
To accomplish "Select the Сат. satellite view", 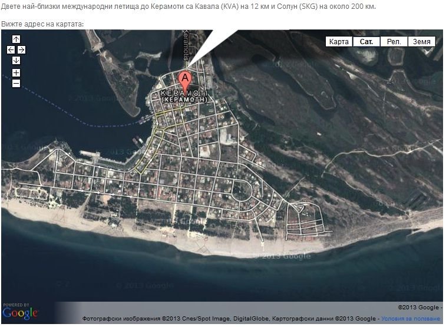I will pyautogui.click(x=366, y=42).
